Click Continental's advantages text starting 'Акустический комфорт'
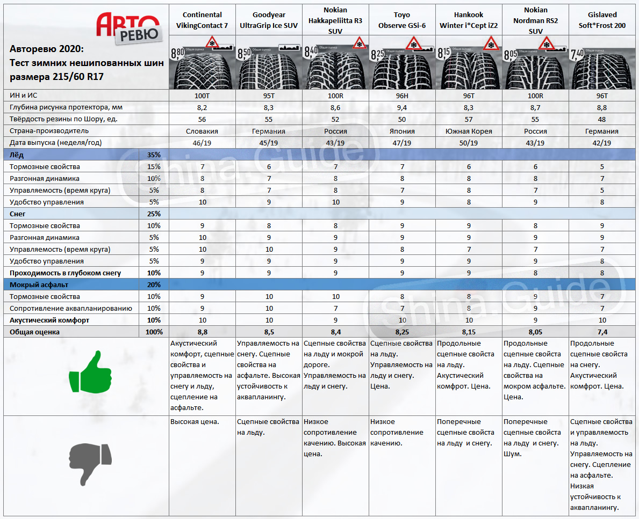 202,375
